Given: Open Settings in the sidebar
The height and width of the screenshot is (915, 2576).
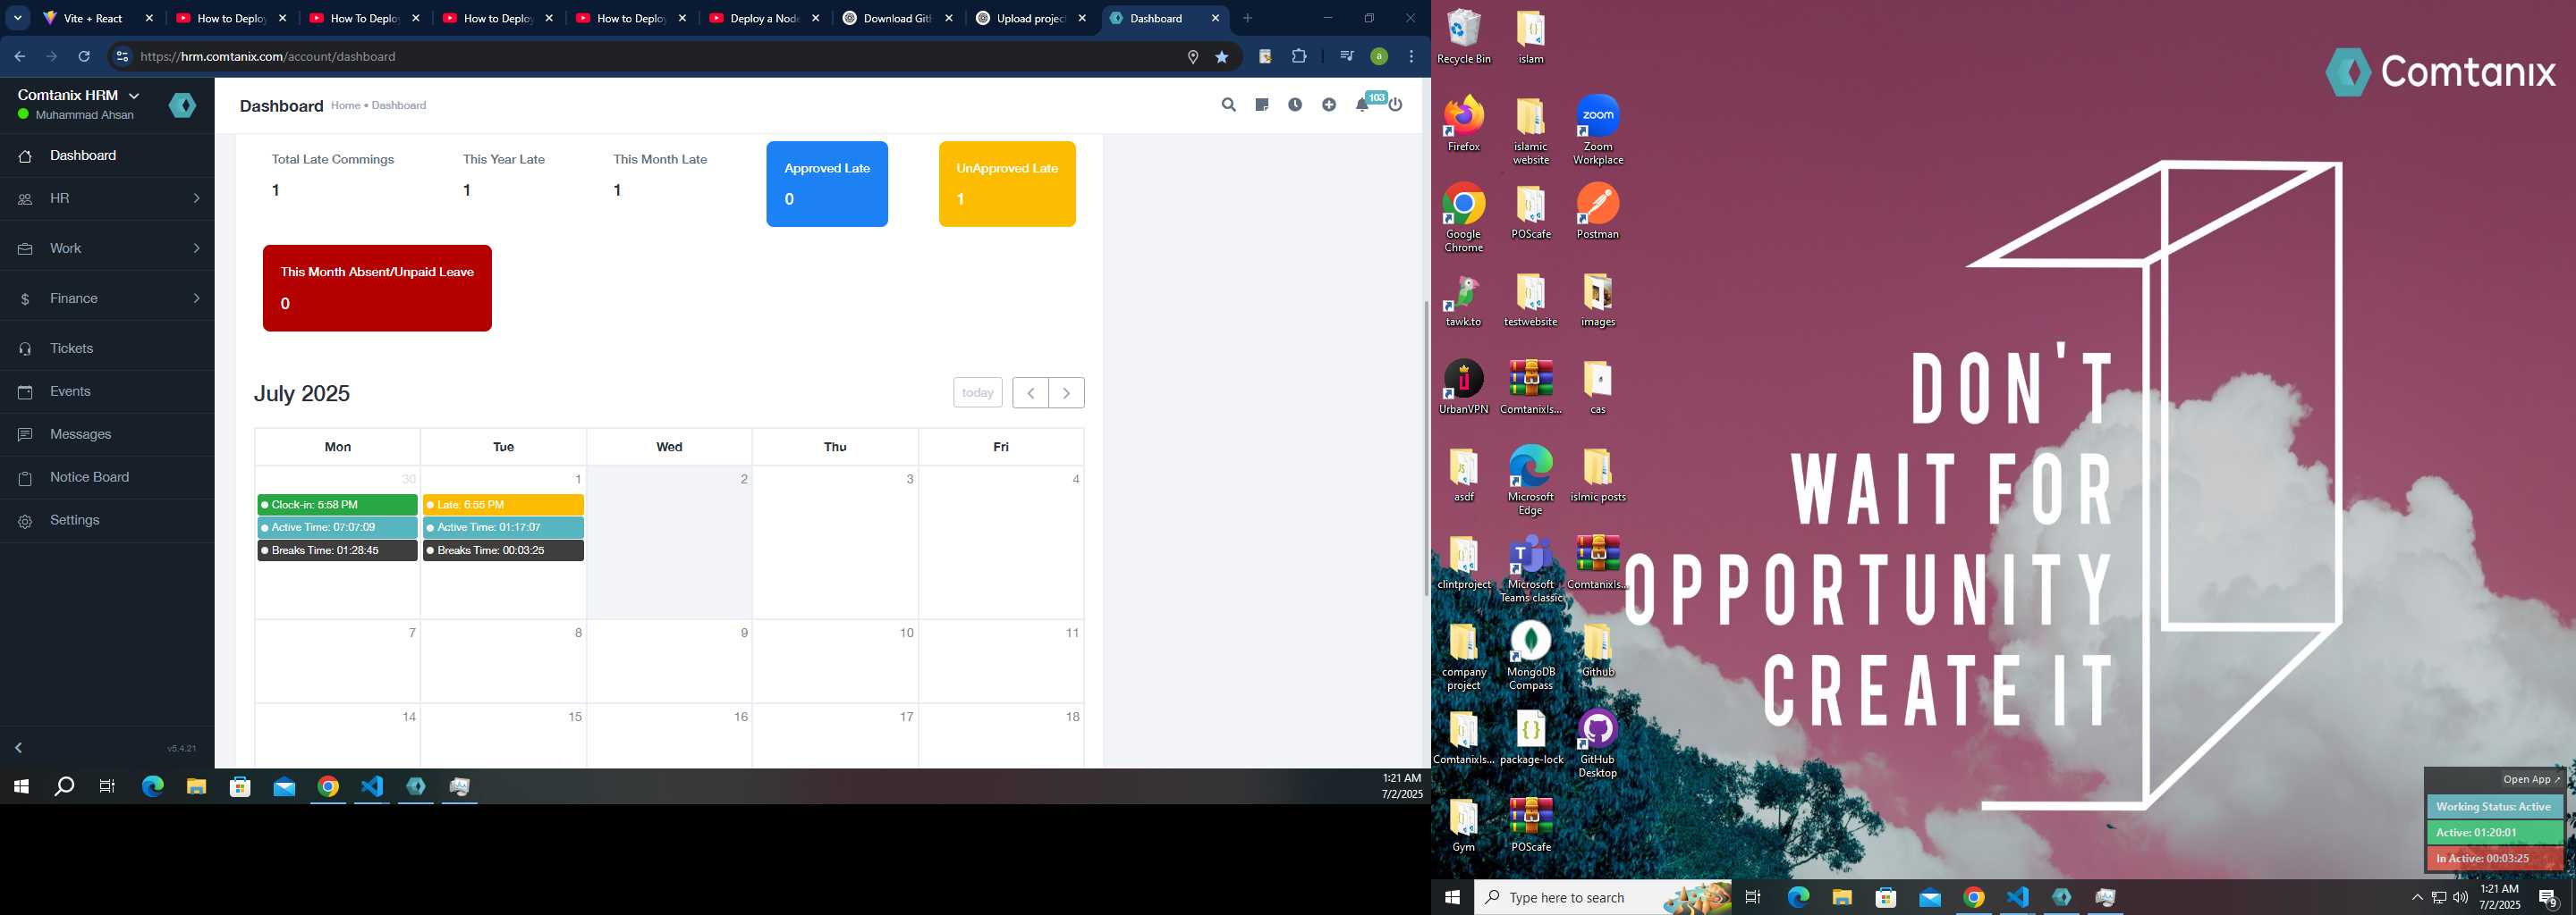Looking at the screenshot, I should pyautogui.click(x=107, y=520).
